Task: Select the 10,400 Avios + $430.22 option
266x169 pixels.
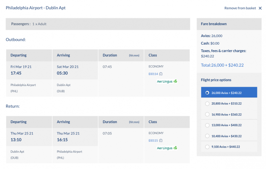Action: point(207,136)
